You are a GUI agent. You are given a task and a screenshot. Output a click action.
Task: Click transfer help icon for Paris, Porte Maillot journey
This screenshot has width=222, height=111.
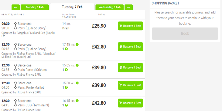pyautogui.click(x=66, y=88)
